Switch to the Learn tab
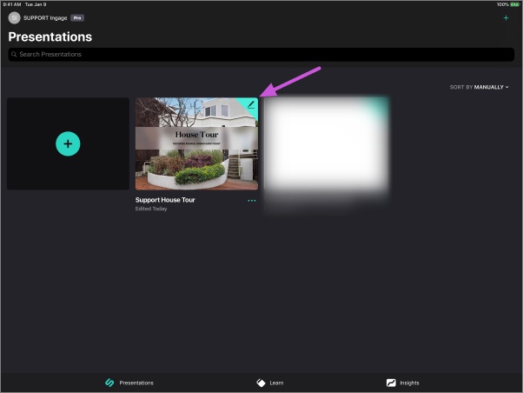The width and height of the screenshot is (523, 393). 270,383
